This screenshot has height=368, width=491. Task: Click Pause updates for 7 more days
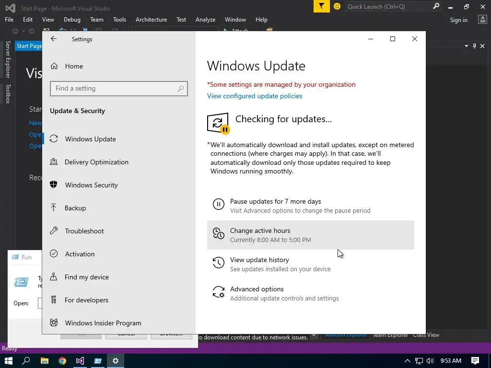pos(310,206)
